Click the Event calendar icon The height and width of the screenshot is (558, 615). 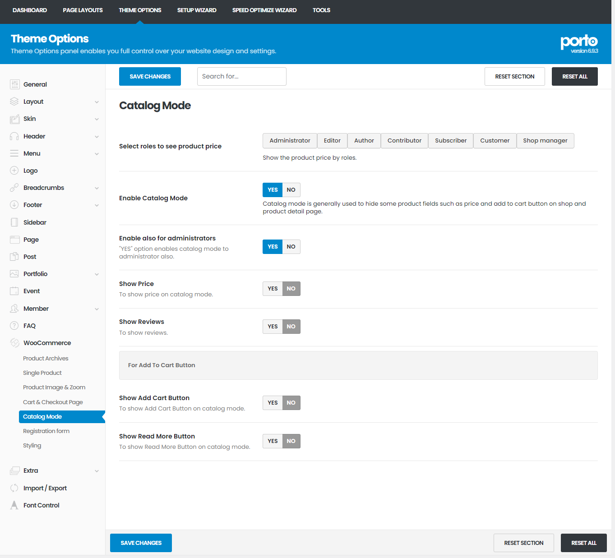click(14, 291)
